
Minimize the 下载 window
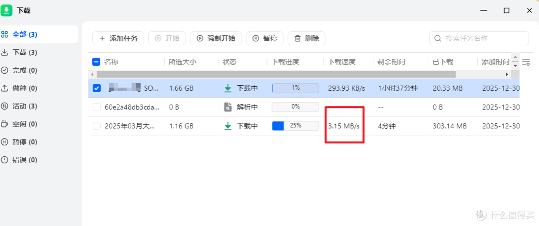(484, 10)
